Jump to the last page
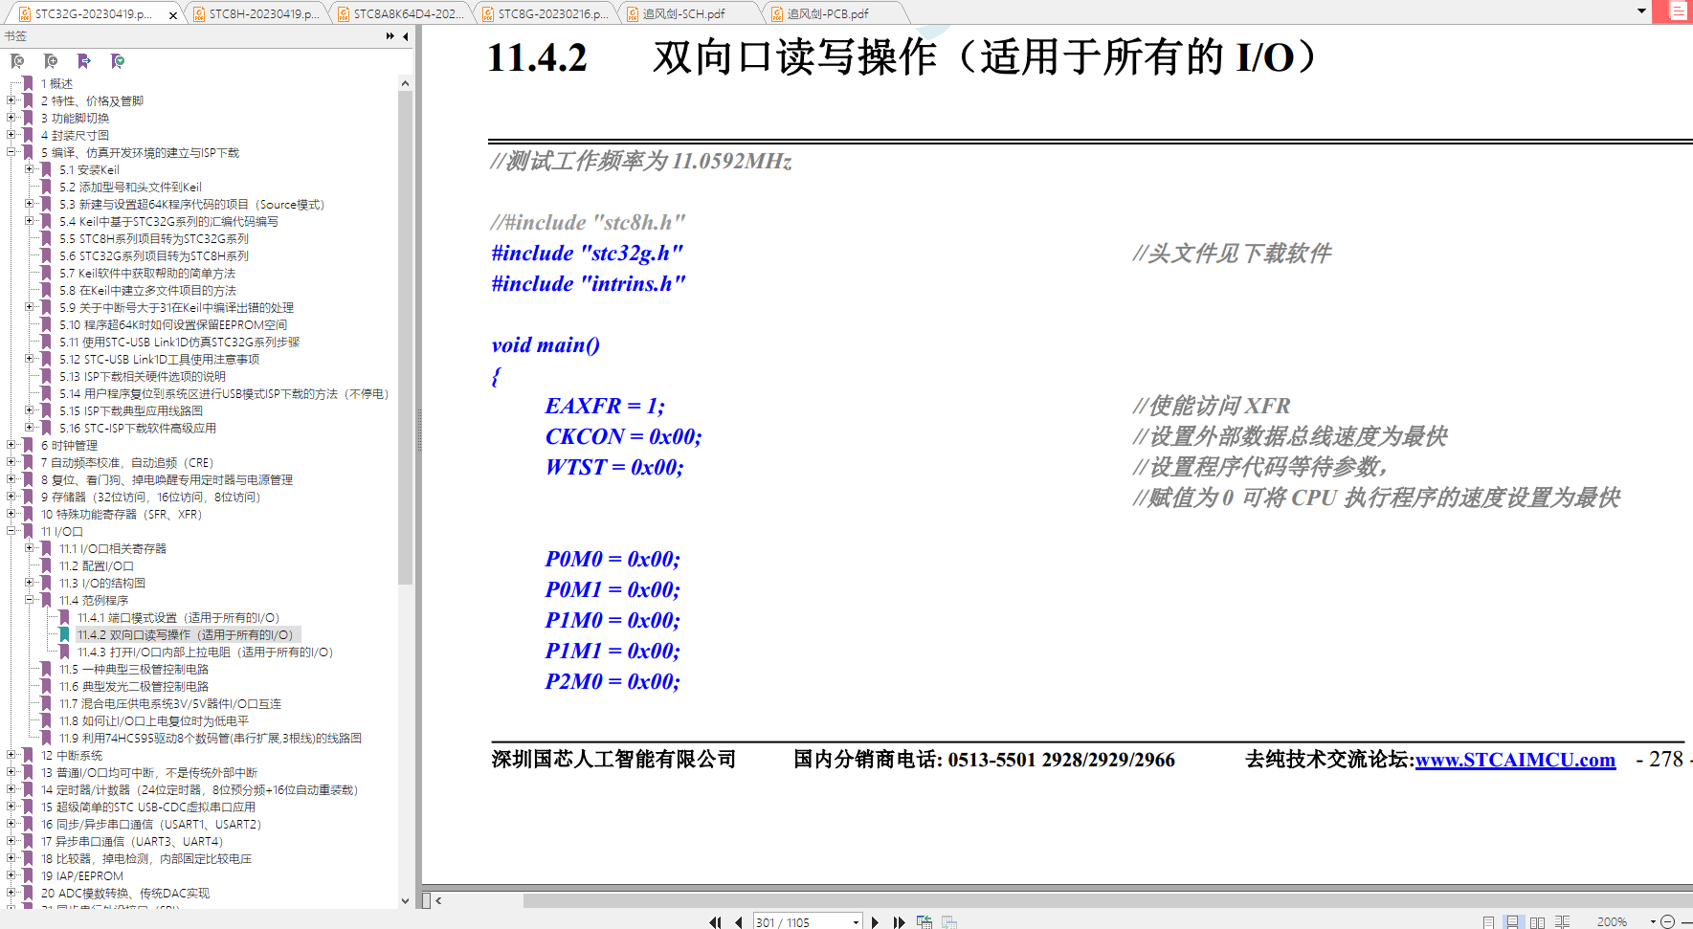The width and height of the screenshot is (1693, 929). 899,922
